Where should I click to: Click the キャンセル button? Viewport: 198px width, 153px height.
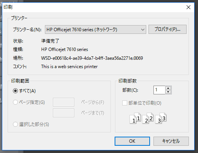coord(171,141)
